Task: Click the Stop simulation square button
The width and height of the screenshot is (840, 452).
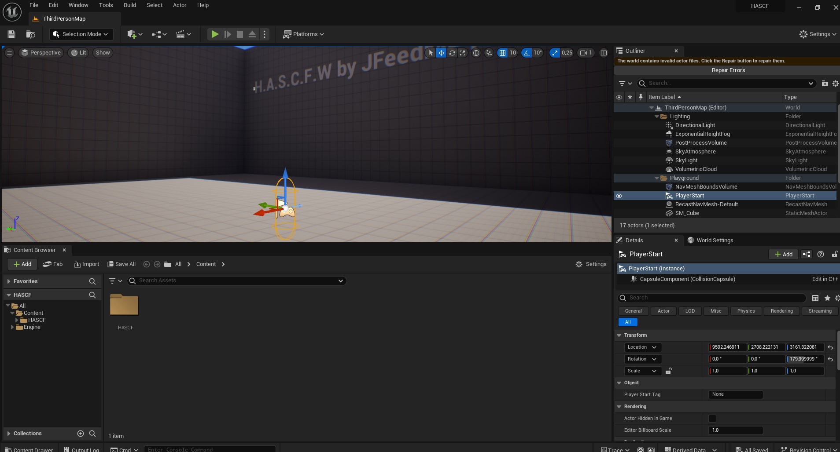Action: click(x=240, y=34)
